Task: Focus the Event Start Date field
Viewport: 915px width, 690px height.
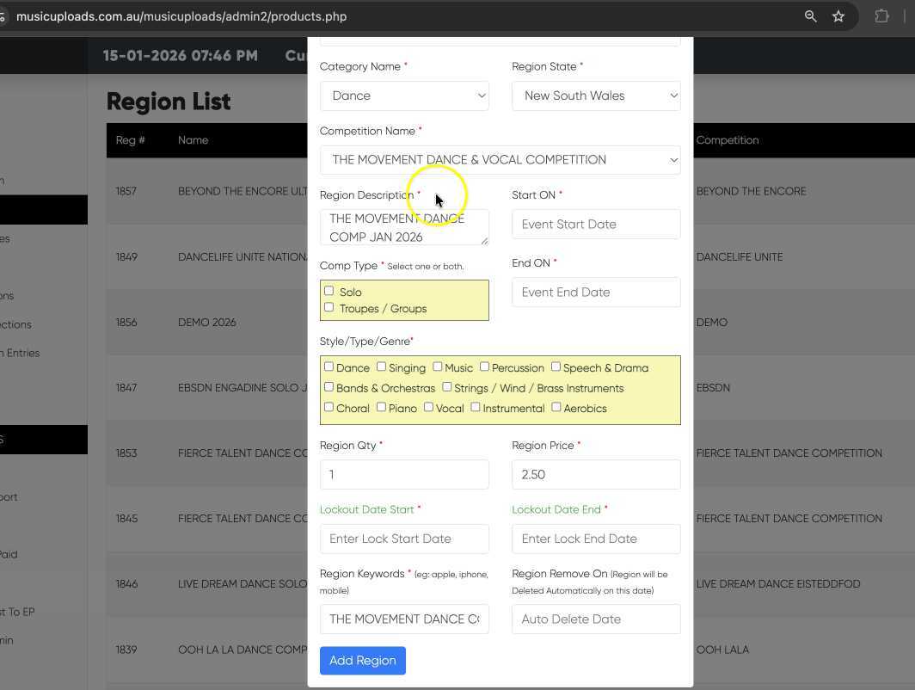Action: tap(597, 225)
